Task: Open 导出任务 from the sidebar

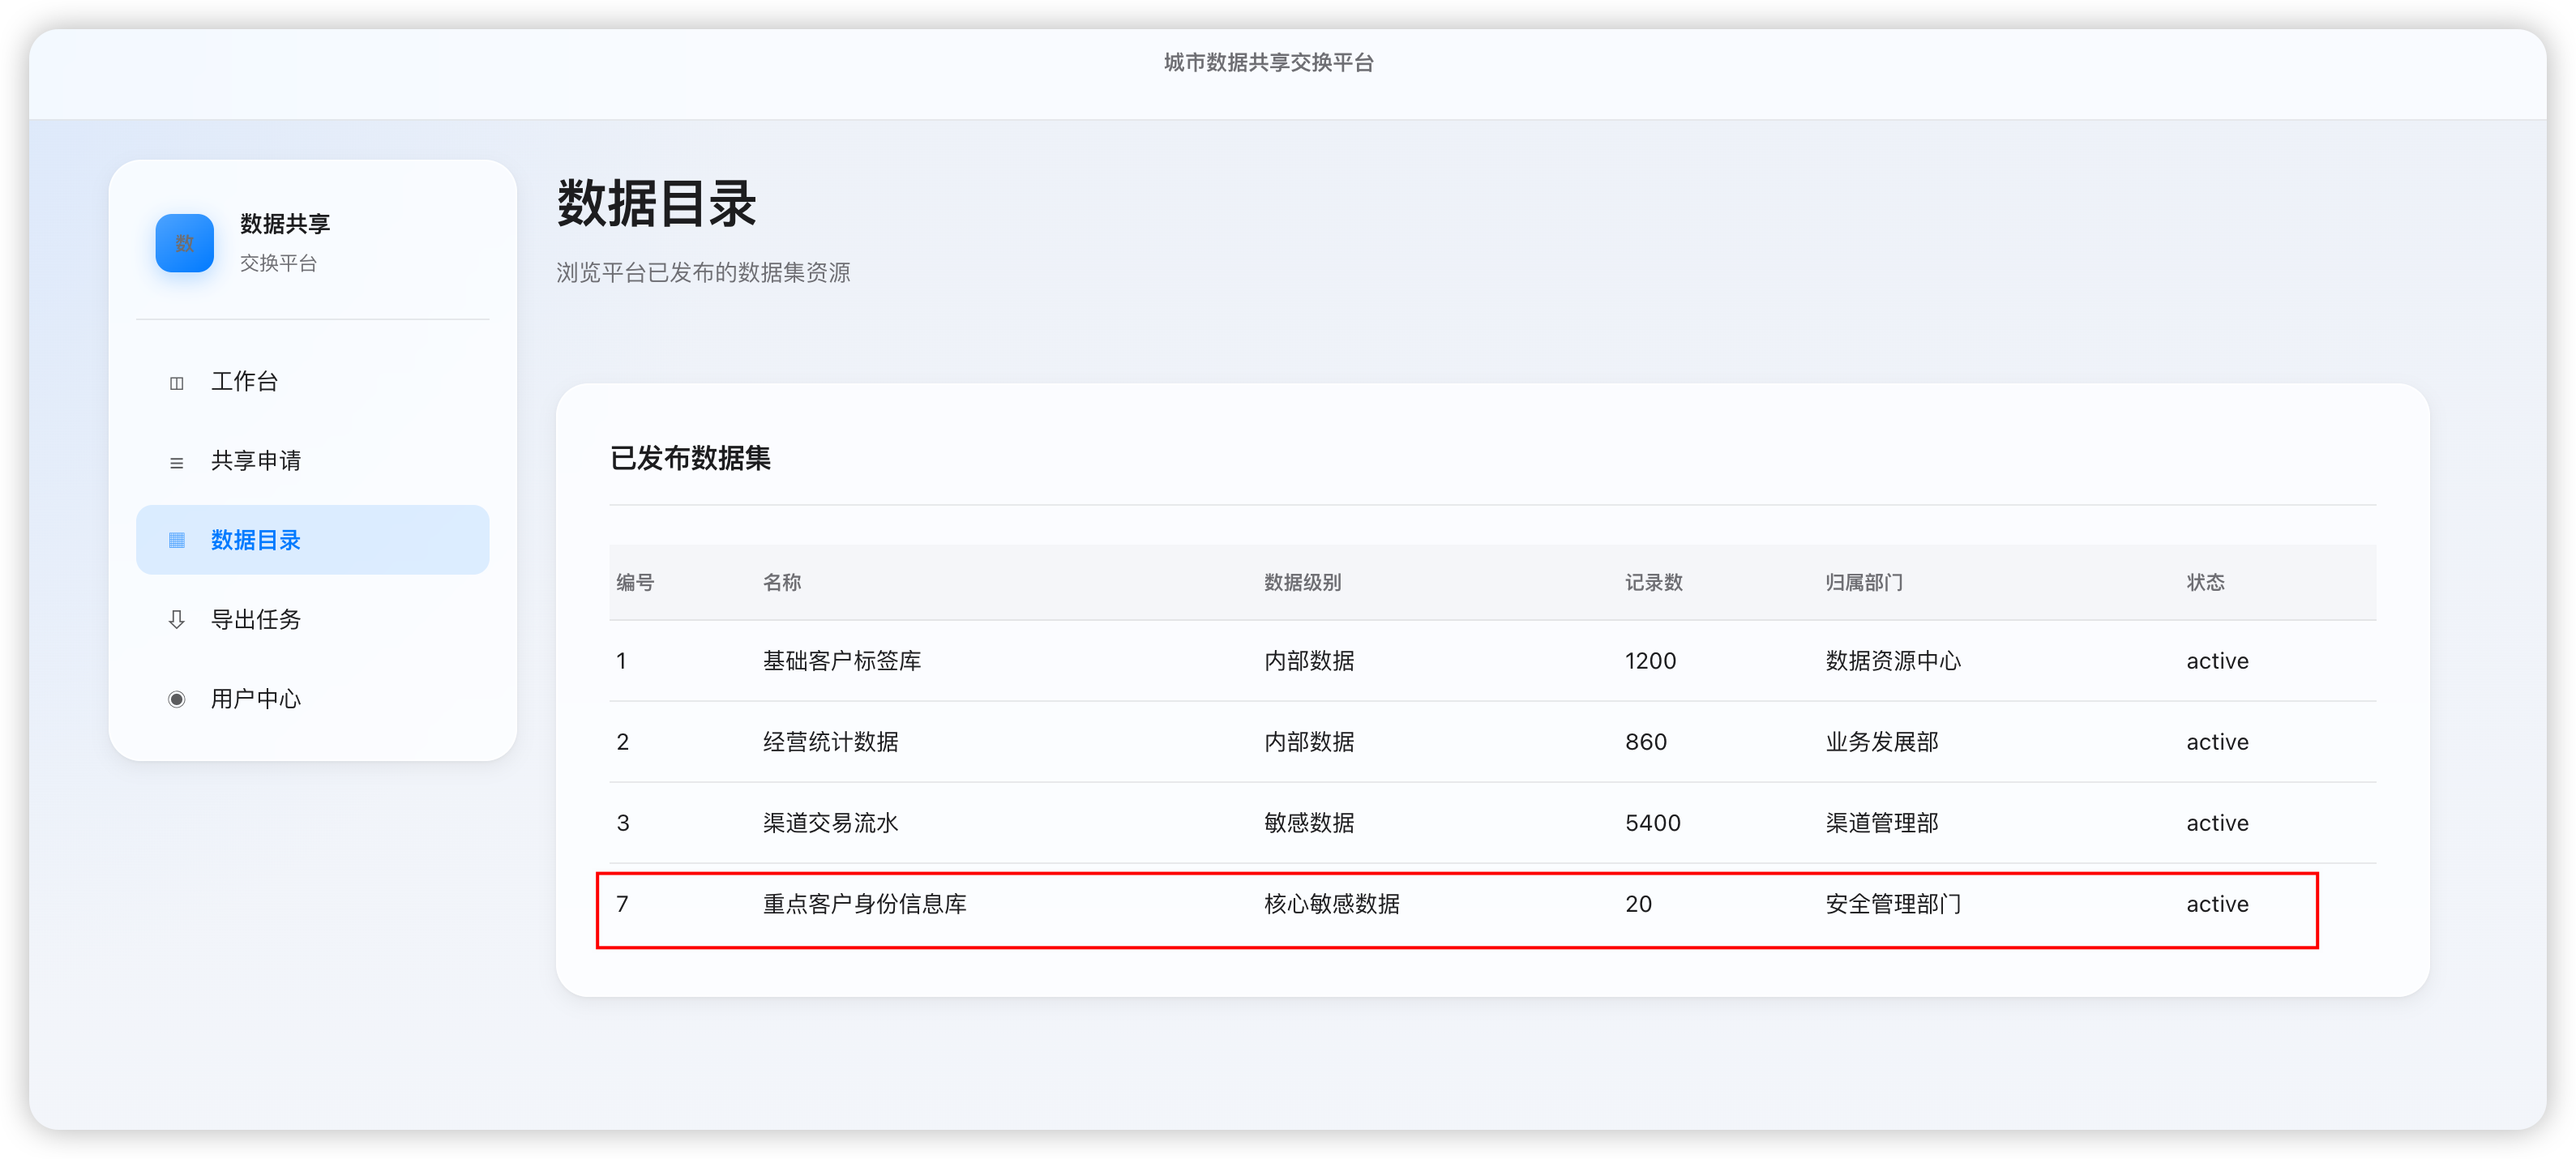Action: tap(312, 619)
